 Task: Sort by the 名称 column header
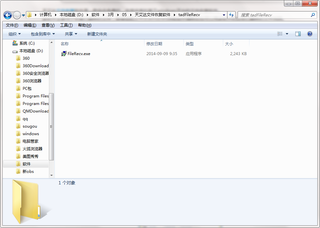point(64,44)
